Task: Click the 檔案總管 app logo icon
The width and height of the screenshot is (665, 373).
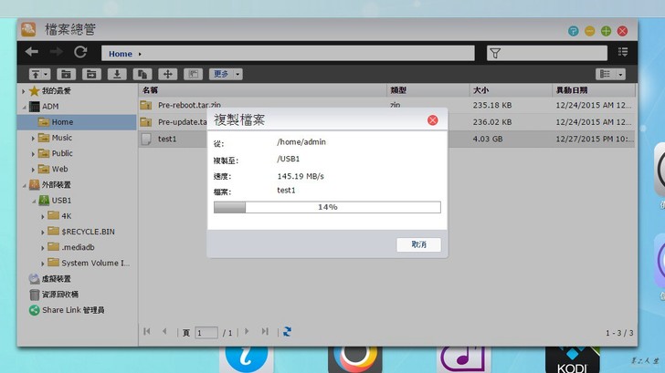Action: coord(29,29)
